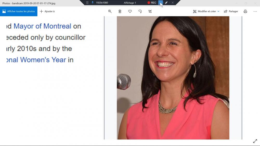The image size is (260, 146).
Task: Open the three-dot more options menu
Action: click(x=255, y=11)
